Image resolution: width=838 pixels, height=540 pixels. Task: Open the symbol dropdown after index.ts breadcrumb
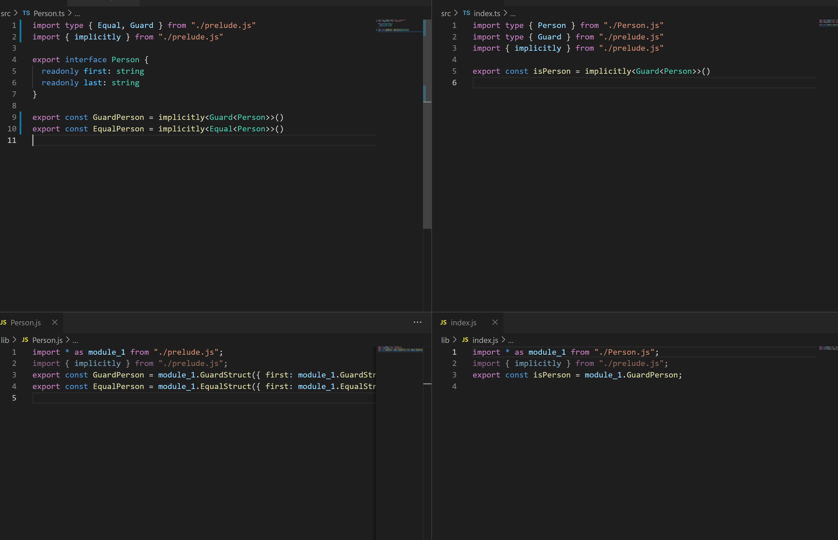point(512,14)
